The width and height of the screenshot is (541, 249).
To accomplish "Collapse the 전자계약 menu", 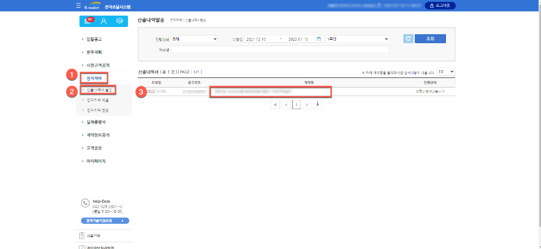I will pyautogui.click(x=94, y=78).
